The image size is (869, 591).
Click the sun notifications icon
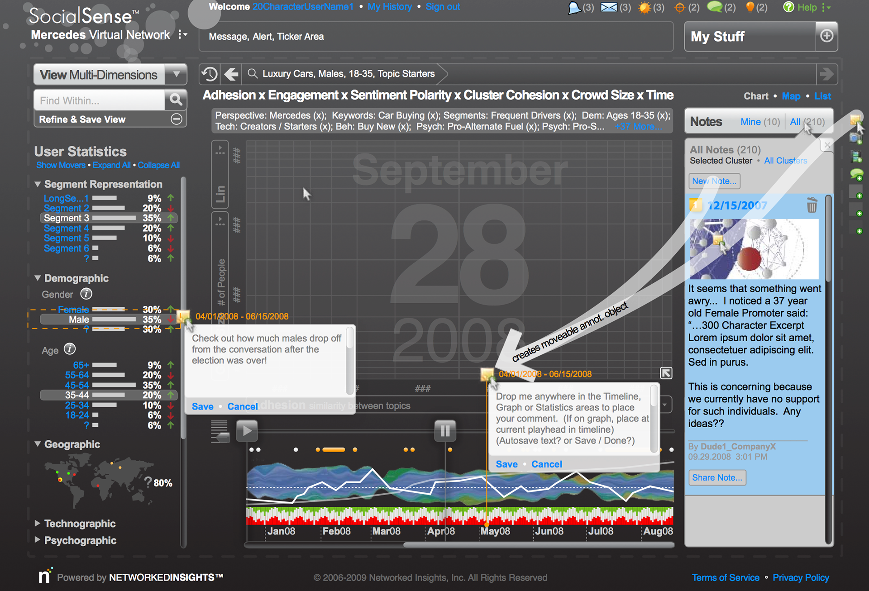click(644, 8)
